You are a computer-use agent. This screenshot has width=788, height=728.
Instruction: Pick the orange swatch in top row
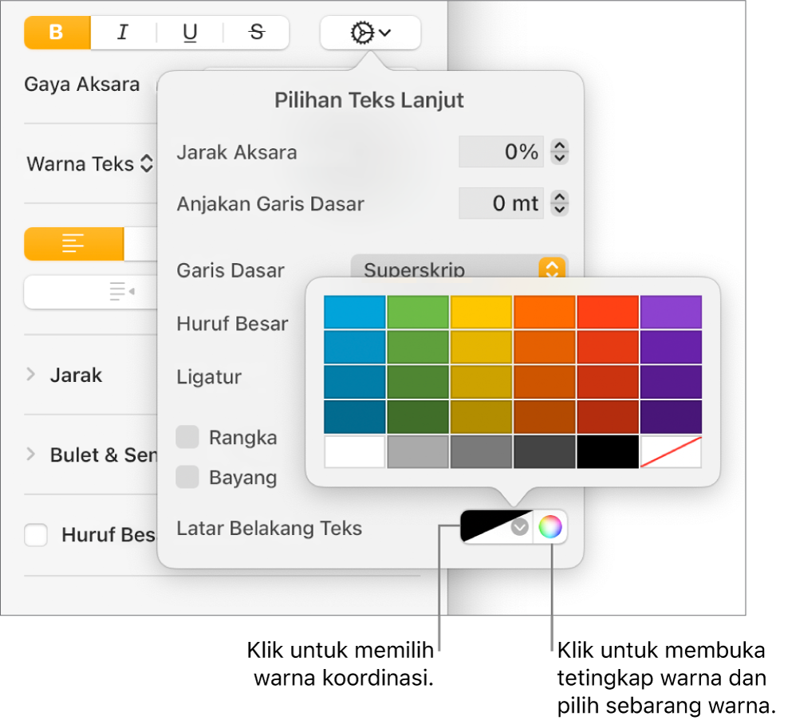(x=545, y=312)
